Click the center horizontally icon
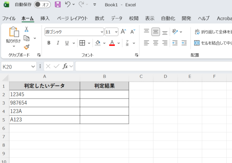Screen dimensions: 232x163 [x=156, y=43]
